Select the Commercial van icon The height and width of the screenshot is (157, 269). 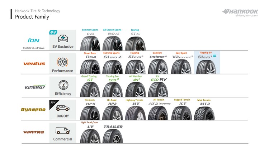63,131
